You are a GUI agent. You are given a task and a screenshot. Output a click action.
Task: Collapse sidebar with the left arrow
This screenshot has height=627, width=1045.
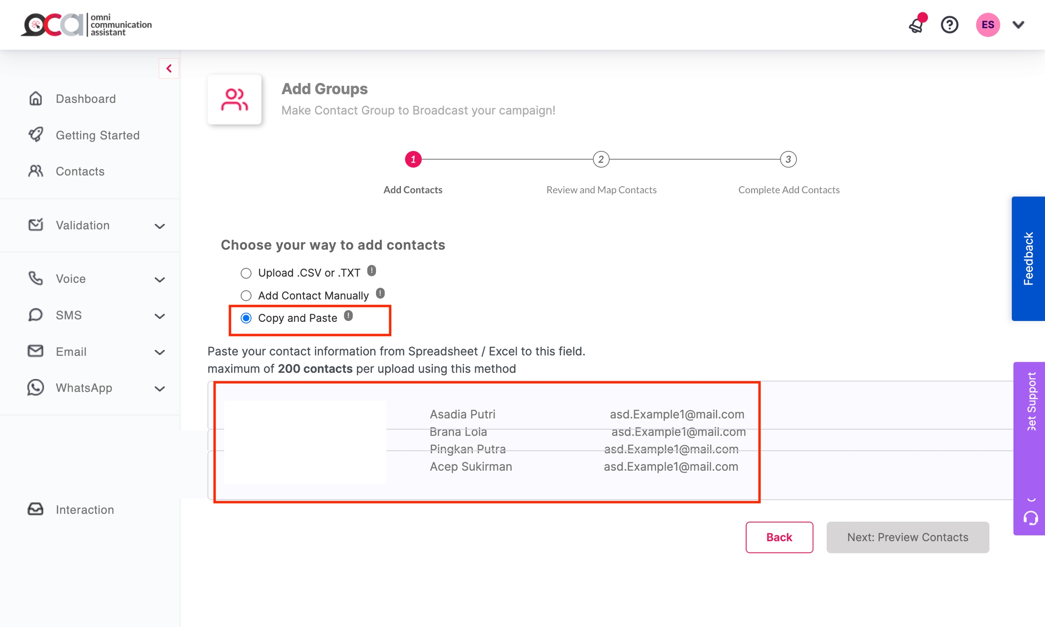tap(169, 68)
